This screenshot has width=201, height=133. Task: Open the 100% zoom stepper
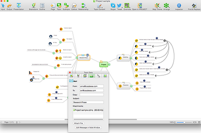coord(175,122)
